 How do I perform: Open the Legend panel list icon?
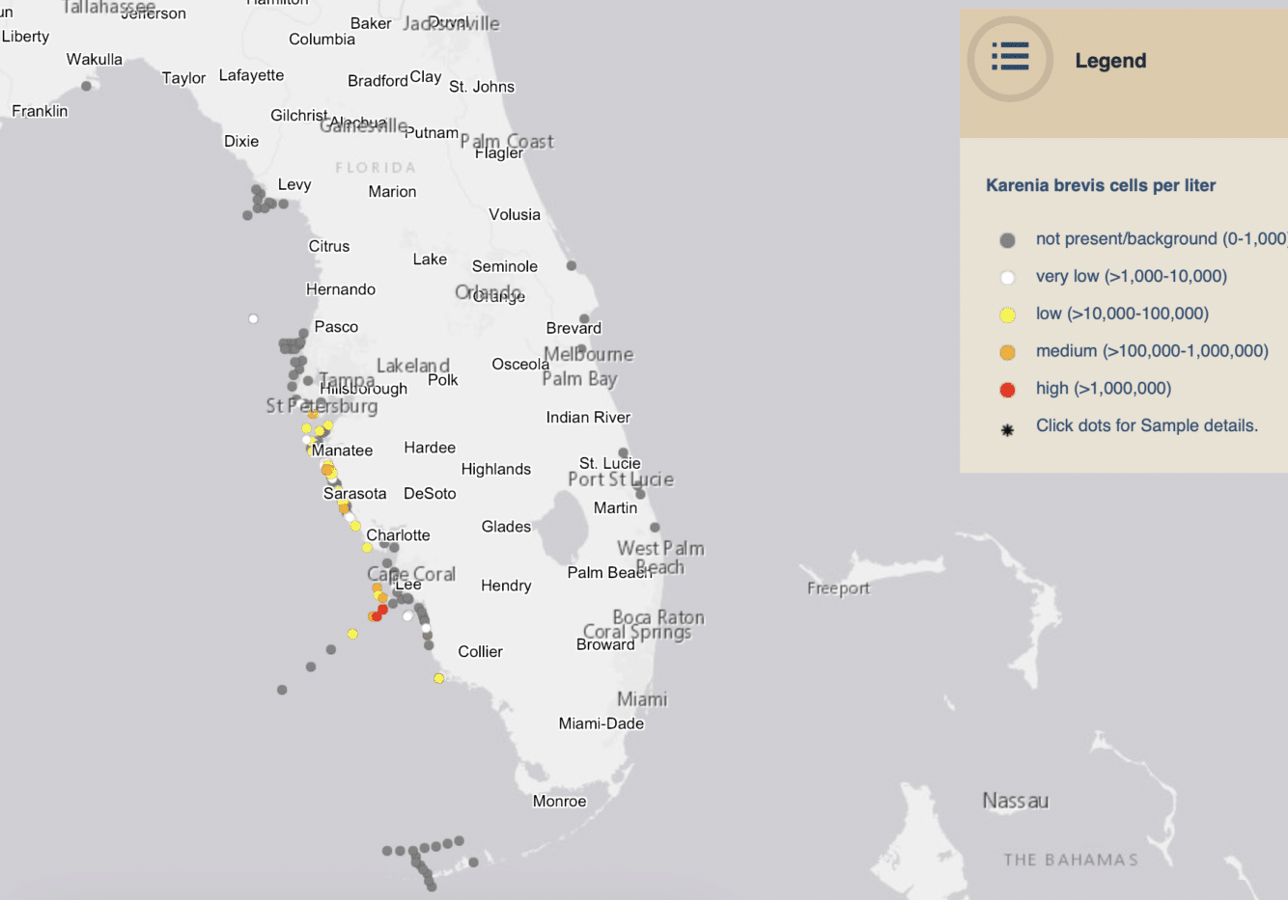1009,59
